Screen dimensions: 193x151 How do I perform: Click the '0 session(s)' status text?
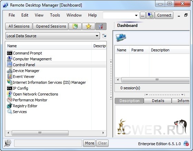pos(130,88)
